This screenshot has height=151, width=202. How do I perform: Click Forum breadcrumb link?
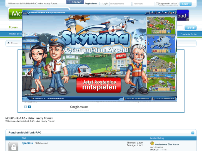pyautogui.click(x=14, y=43)
